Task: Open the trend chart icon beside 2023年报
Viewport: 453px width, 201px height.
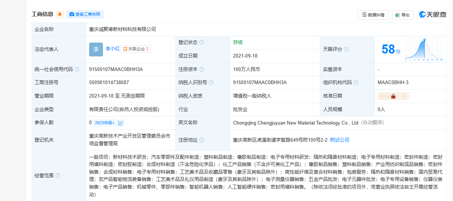Action: coord(121,123)
